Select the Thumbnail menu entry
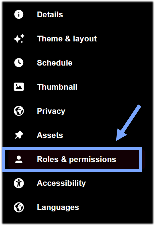The height and width of the screenshot is (226, 155). tap(57, 87)
